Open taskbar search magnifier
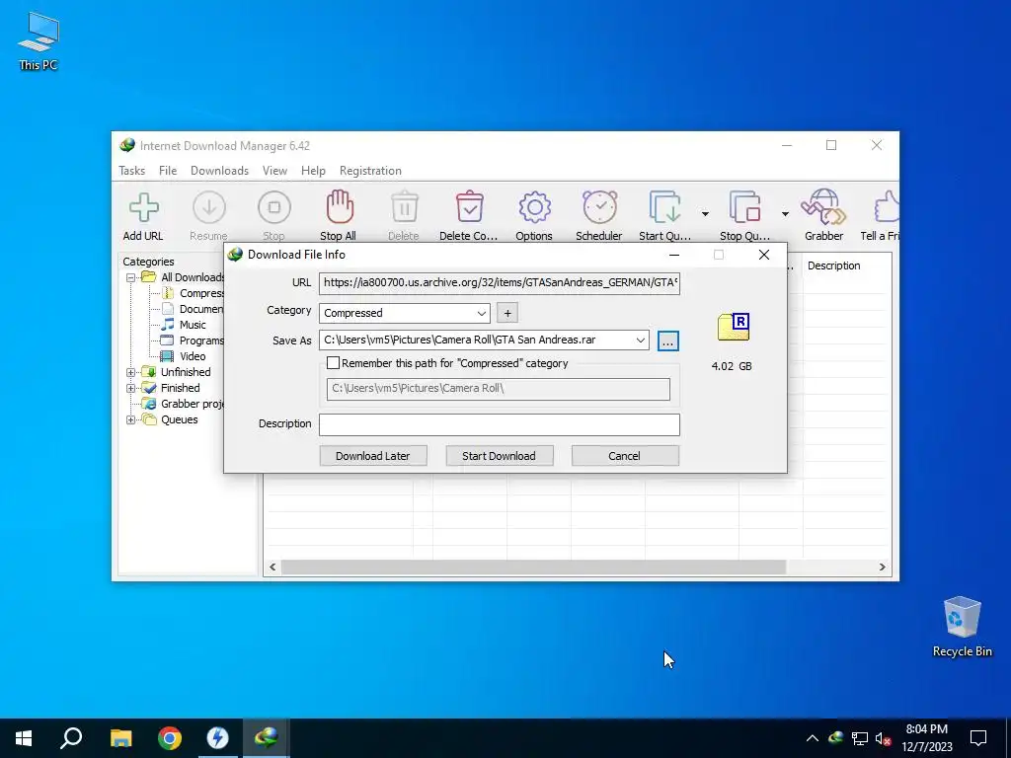 pos(71,738)
